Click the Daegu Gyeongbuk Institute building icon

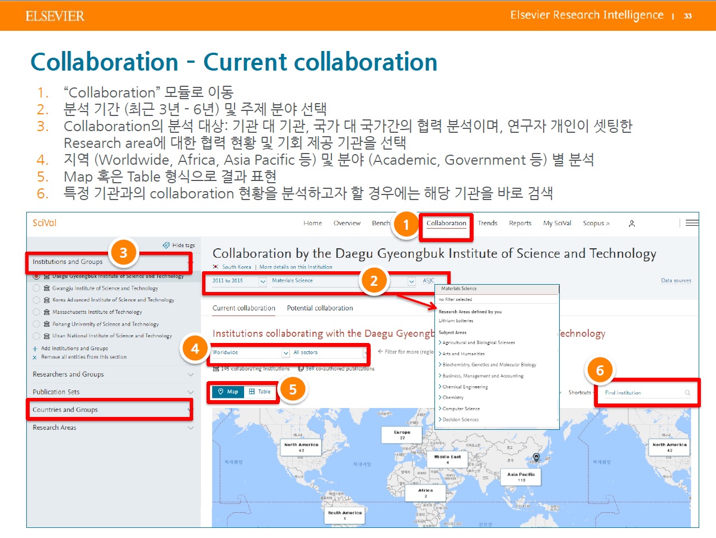click(x=47, y=276)
